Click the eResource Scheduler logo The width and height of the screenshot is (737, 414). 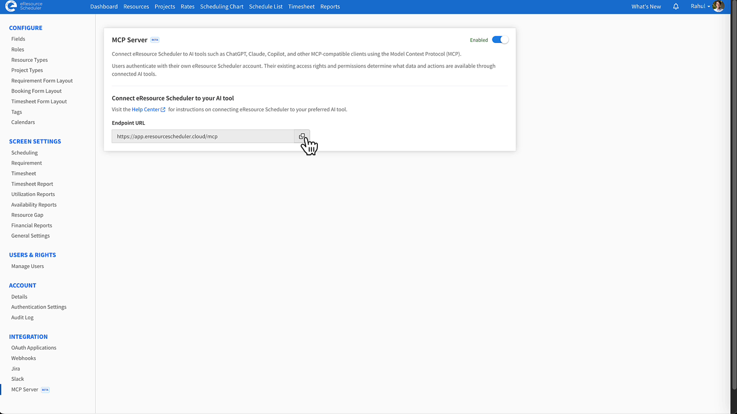24,6
